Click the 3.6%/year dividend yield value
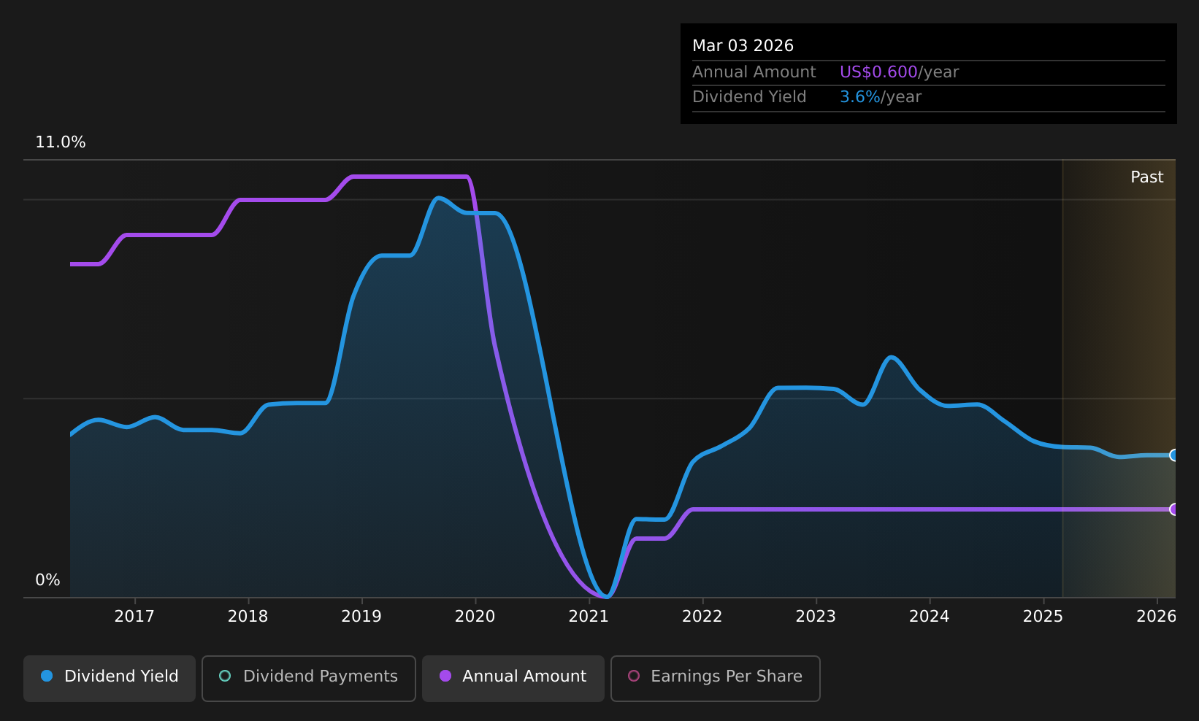1199x721 pixels. coord(881,97)
